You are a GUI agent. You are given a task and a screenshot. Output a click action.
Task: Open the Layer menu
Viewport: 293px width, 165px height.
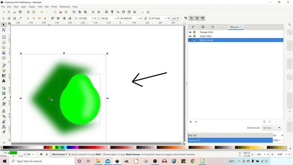click(x=23, y=6)
